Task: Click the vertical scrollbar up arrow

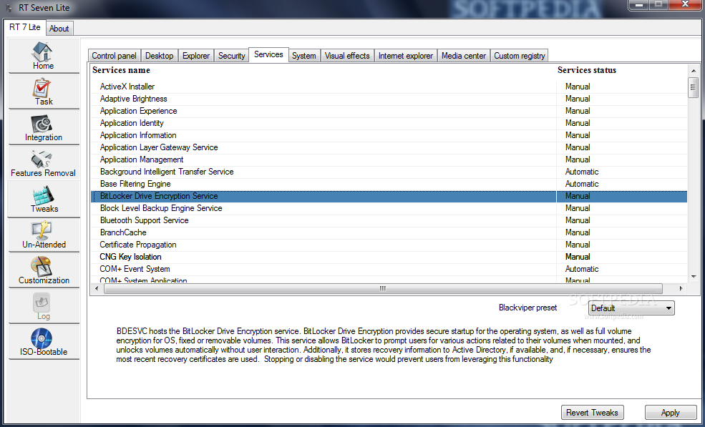Action: (x=694, y=71)
